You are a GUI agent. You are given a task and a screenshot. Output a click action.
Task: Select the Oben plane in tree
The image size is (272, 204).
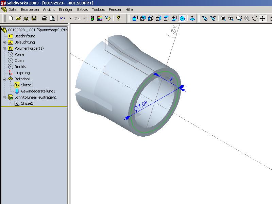(19, 61)
